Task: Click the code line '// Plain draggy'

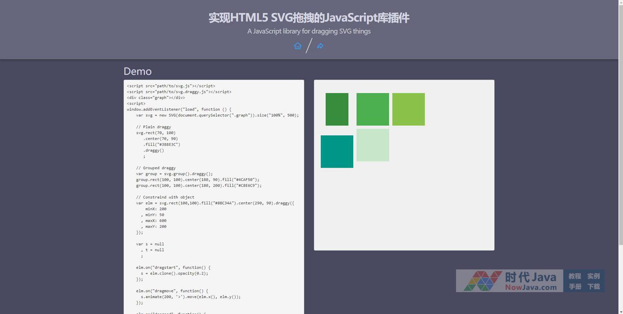Action: (x=153, y=127)
